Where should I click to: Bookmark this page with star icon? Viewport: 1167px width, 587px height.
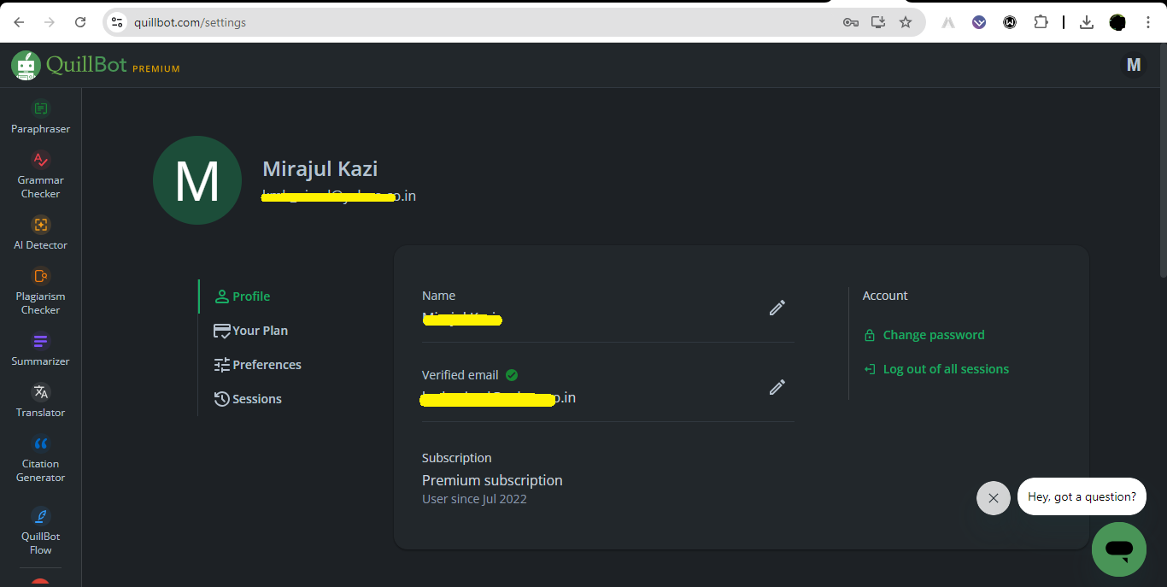click(x=906, y=22)
